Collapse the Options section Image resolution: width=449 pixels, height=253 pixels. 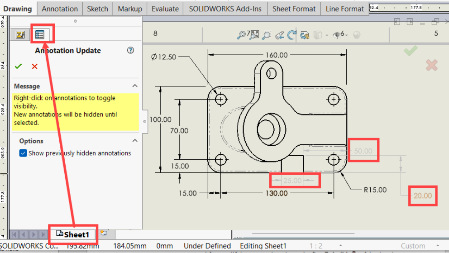tap(134, 141)
